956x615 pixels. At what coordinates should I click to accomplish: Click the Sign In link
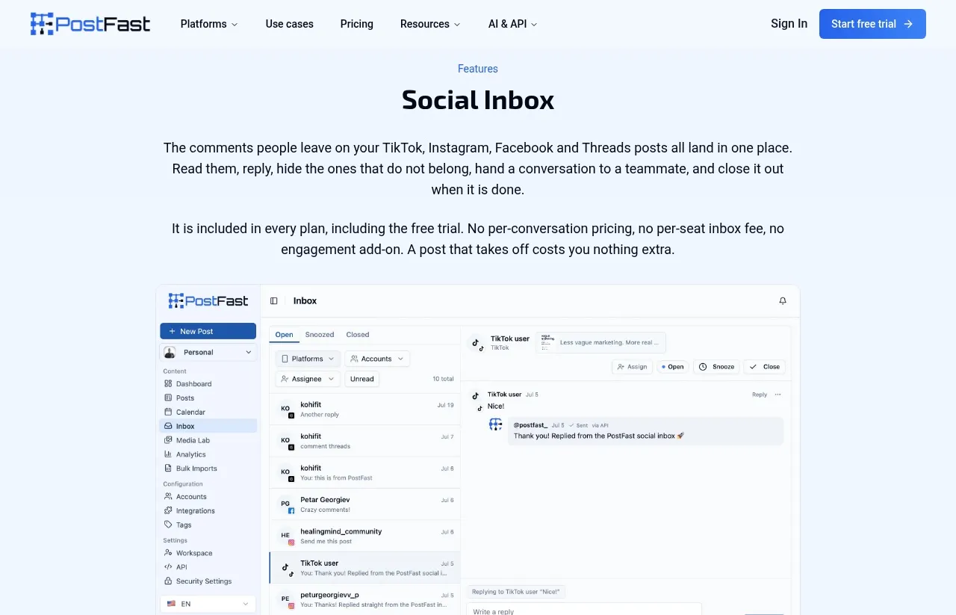[789, 24]
